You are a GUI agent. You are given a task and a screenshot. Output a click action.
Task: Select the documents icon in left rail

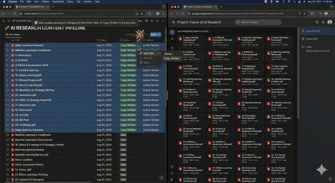(x=172, y=32)
